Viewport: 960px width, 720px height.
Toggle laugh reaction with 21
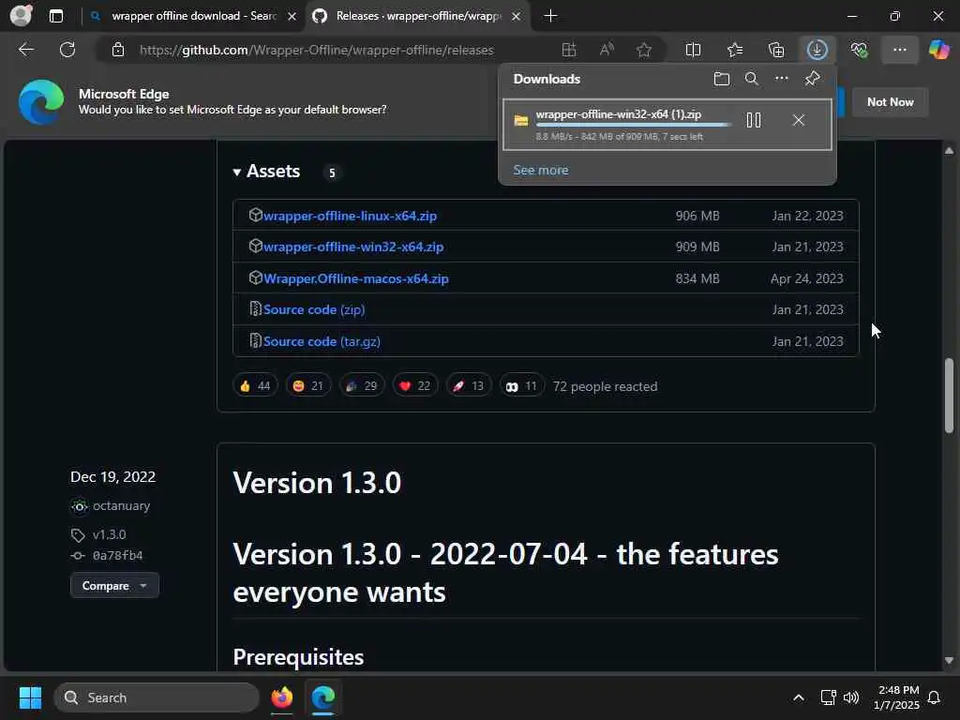click(308, 385)
